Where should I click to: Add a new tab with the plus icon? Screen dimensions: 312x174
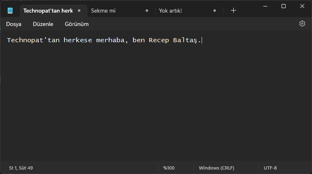tap(233, 11)
